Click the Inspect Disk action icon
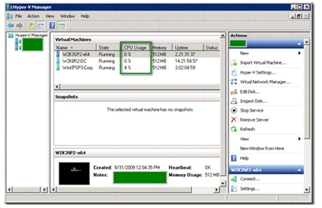Viewport: 322px width, 208px height. pyautogui.click(x=234, y=101)
